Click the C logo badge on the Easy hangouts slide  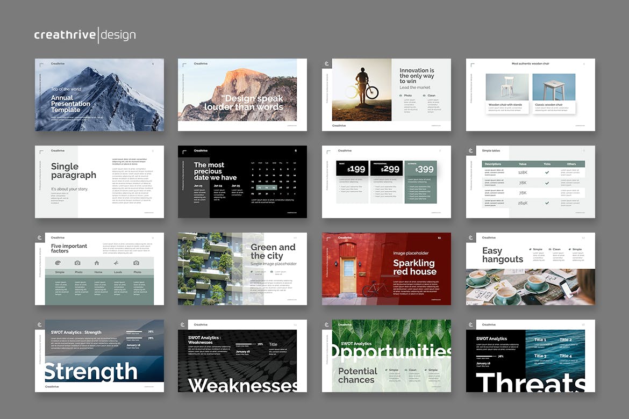(x=471, y=237)
